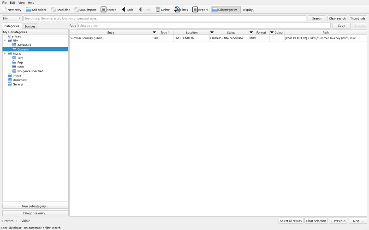Open the Type column filter arrow

tap(155, 32)
